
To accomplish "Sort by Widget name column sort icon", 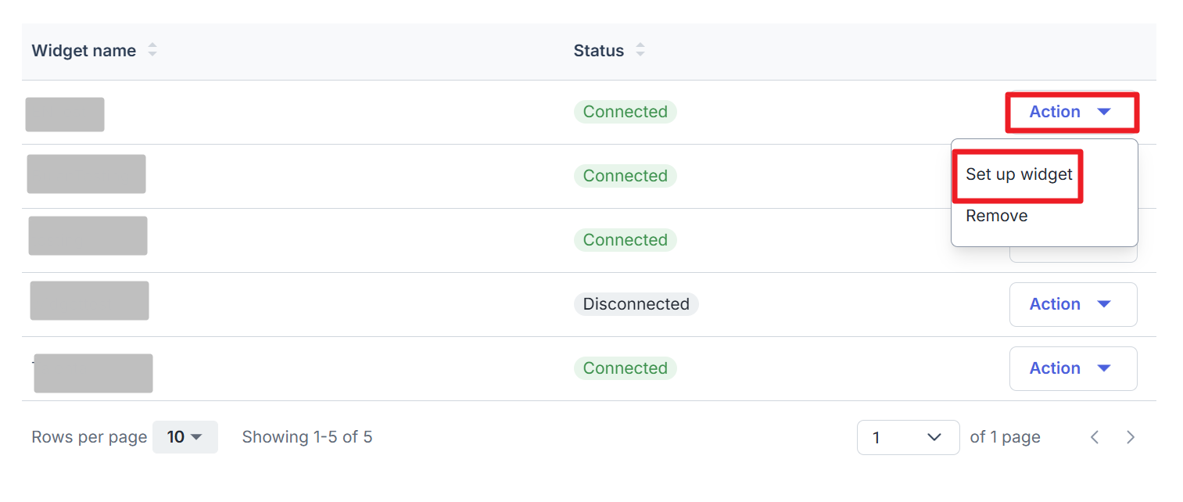I will click(x=152, y=51).
